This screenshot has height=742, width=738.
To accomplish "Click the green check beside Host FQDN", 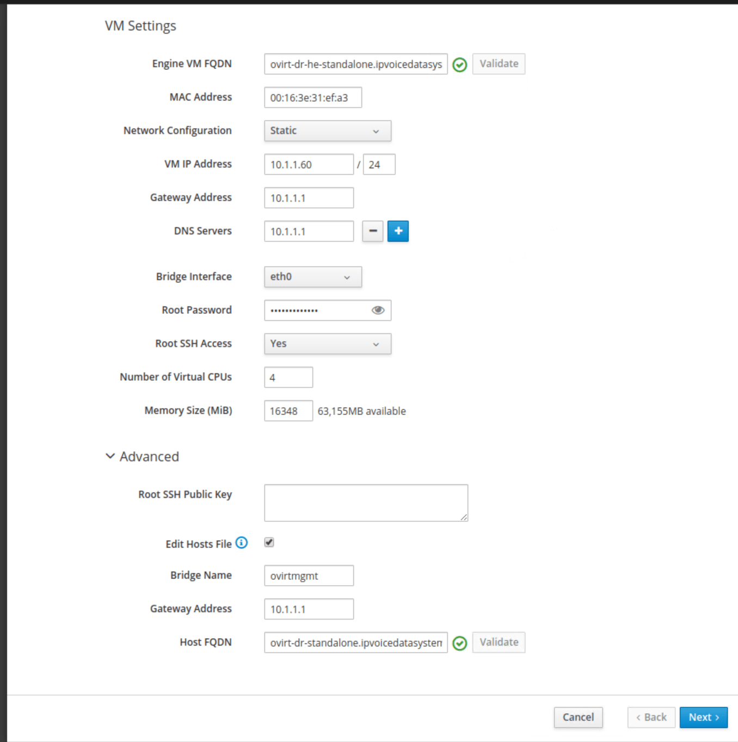I will [x=460, y=644].
